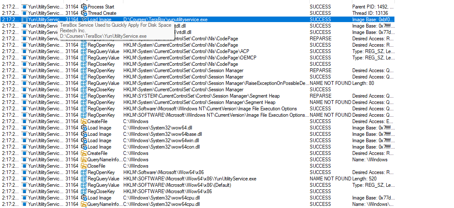Viewport: 454px width, 208px height.
Task: Select the highlighted yunutilityservice.exe Load Image row
Action: [213, 20]
